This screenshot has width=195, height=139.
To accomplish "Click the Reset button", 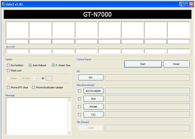I will tap(176, 64).
